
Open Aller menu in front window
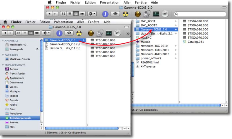pos(81,22)
